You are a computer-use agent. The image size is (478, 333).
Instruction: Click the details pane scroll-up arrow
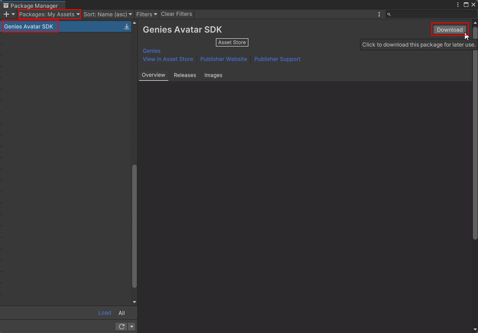pyautogui.click(x=475, y=23)
